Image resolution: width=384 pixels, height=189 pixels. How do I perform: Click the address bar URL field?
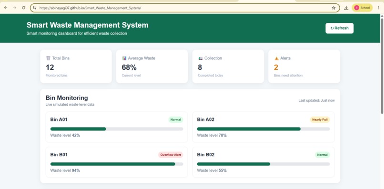185,8
